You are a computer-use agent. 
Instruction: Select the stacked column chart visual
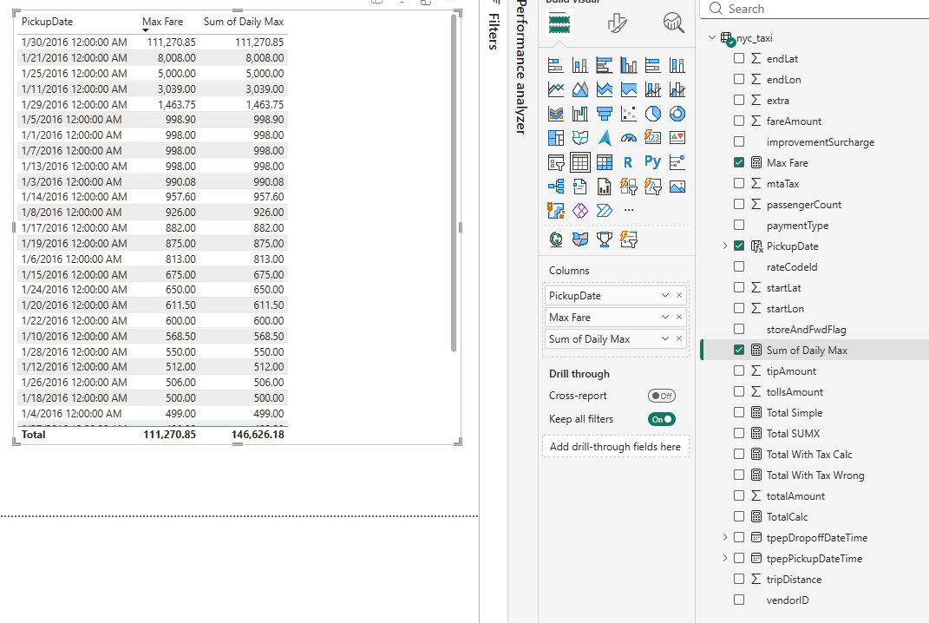(x=580, y=65)
